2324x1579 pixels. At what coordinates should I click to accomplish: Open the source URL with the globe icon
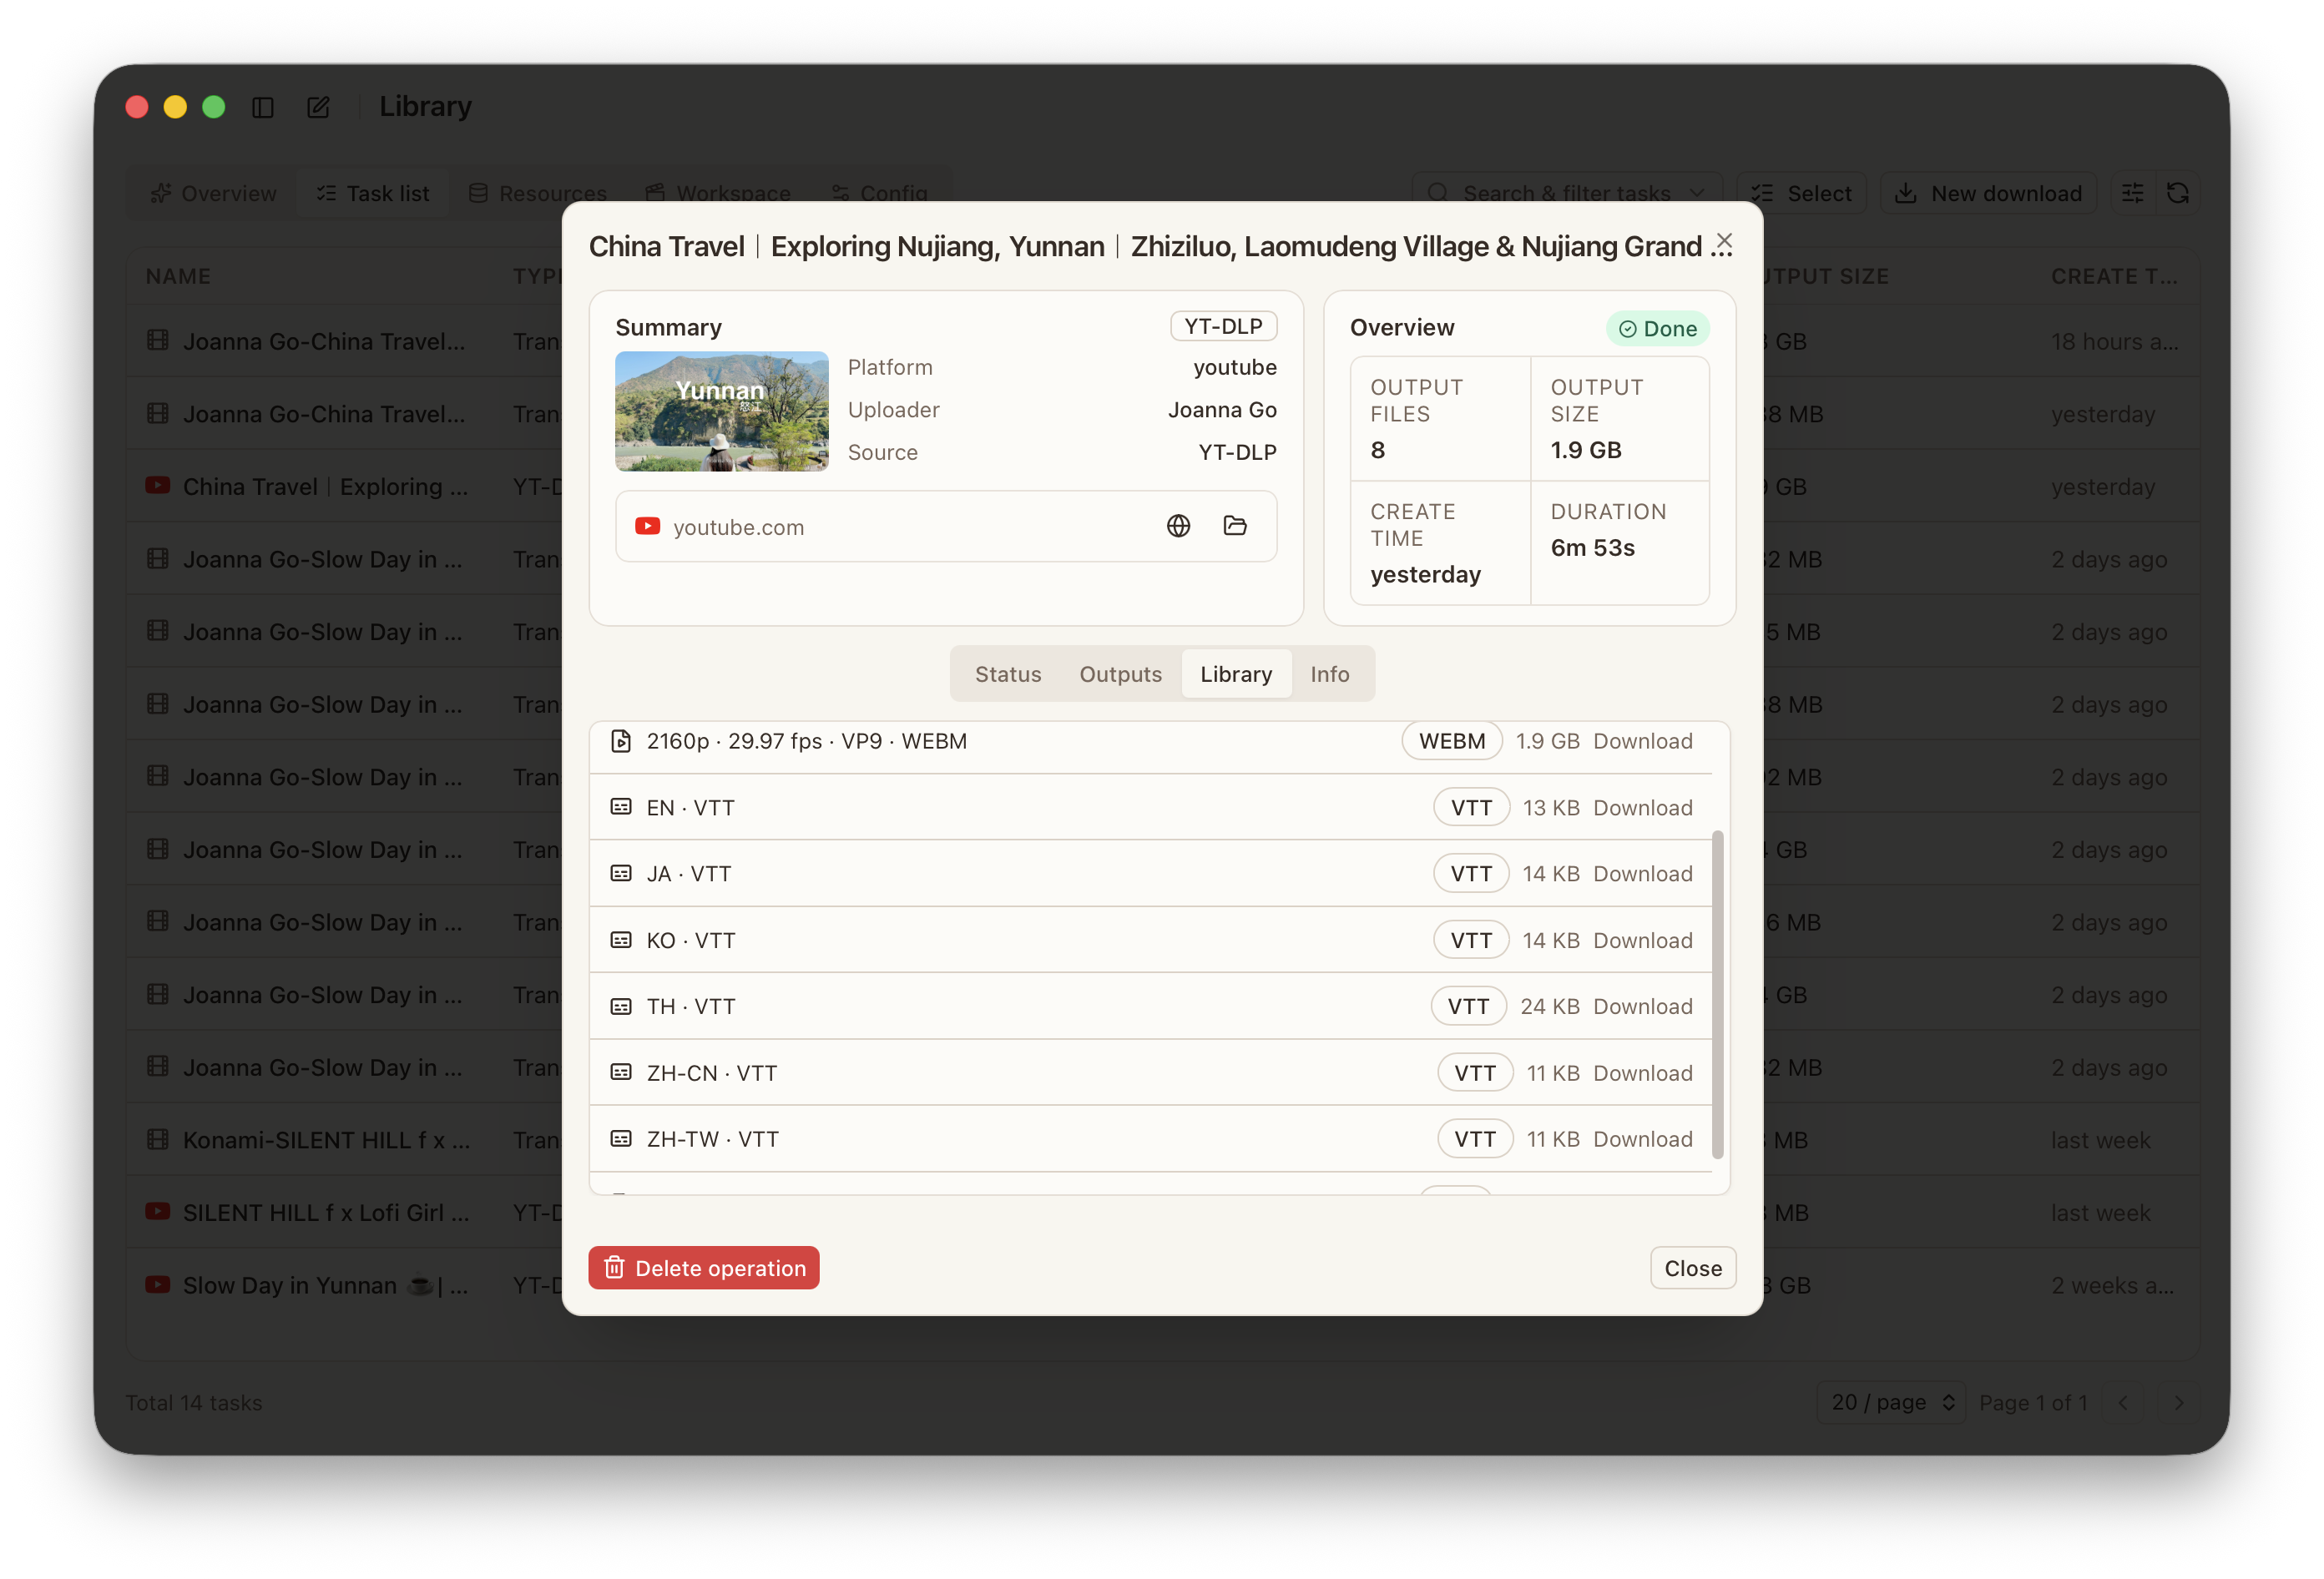pyautogui.click(x=1178, y=526)
